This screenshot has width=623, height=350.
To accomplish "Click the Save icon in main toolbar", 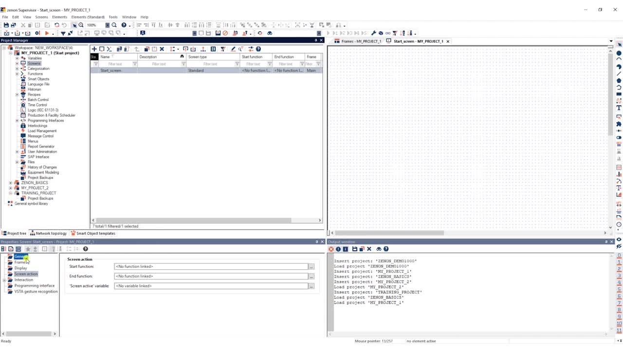I will click(6, 25).
